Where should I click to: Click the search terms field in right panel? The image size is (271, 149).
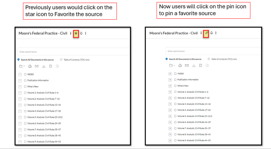click(213, 51)
